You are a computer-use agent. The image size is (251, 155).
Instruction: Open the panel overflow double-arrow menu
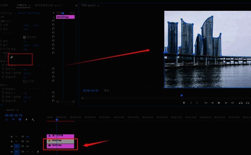pyautogui.click(x=76, y=6)
